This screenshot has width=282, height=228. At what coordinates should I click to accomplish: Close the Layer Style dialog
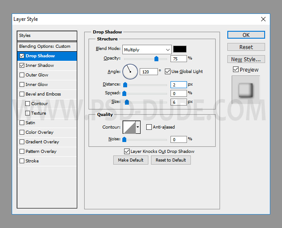[263, 19]
